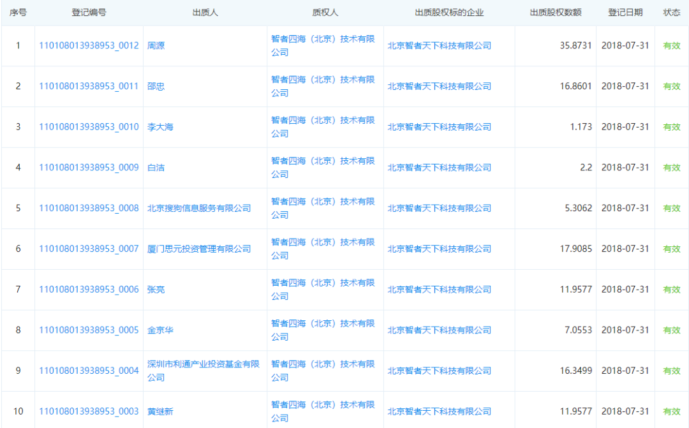
Task: Open registration number 110108013938953_0006
Action: (89, 290)
